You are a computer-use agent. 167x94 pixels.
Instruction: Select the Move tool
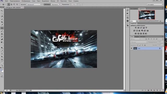pos(2,11)
